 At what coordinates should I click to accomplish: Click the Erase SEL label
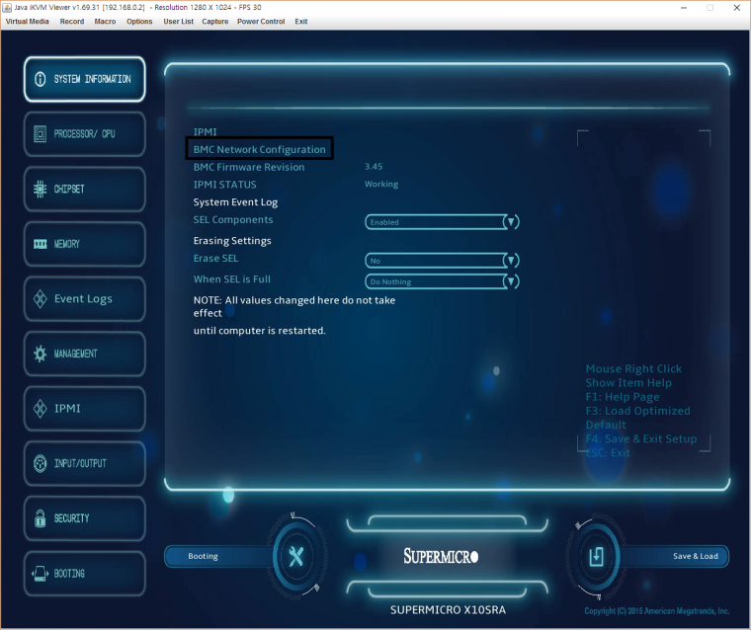point(215,259)
